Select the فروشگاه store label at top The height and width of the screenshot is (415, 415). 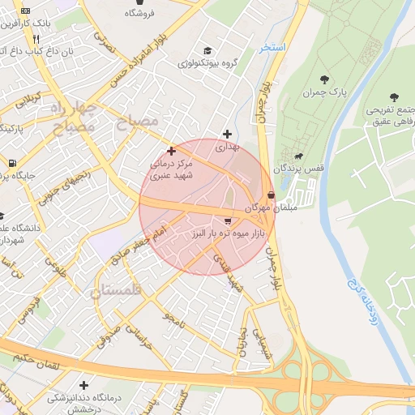pos(139,14)
